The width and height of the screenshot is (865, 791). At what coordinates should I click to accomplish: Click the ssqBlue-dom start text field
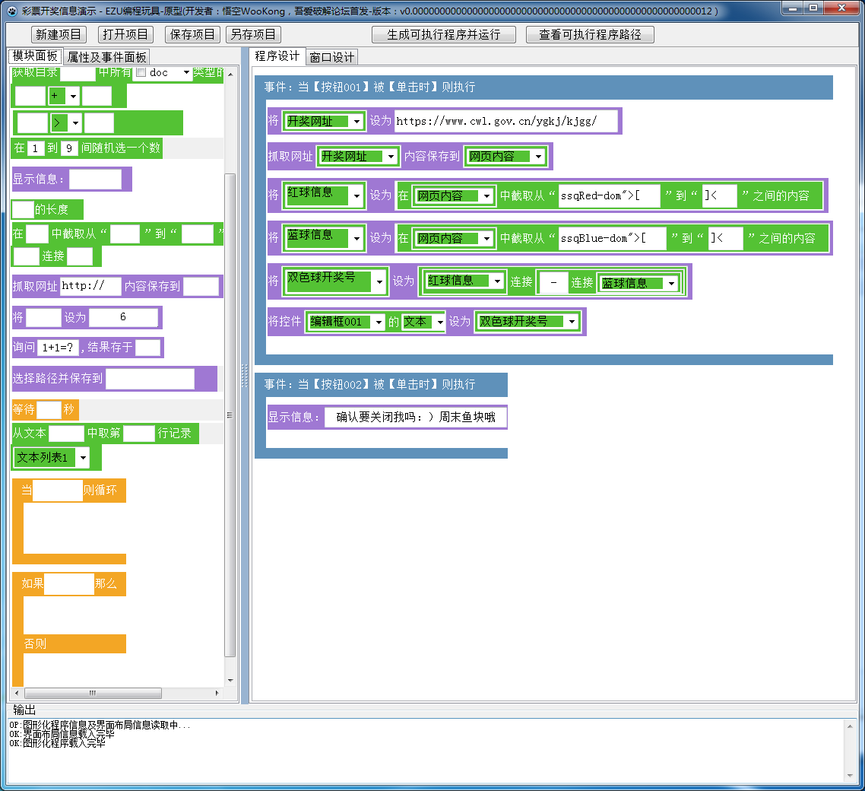(613, 238)
